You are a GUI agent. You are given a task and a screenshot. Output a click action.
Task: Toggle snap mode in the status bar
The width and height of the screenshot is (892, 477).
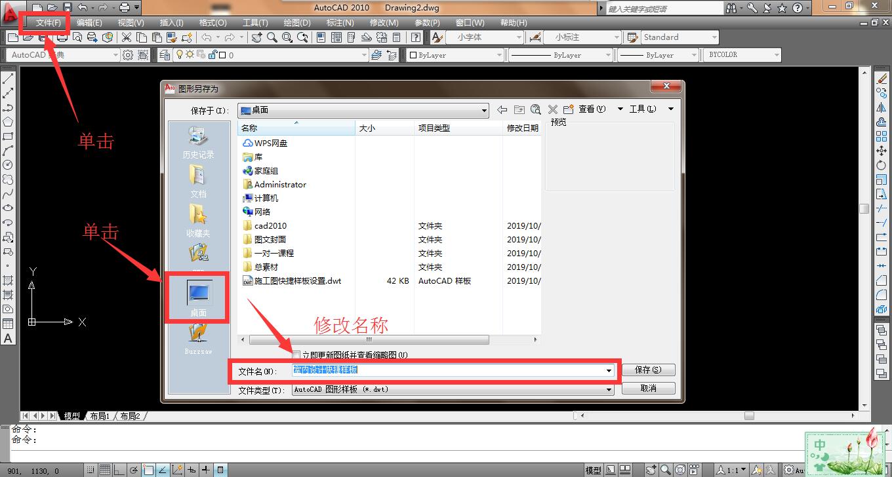click(x=91, y=470)
